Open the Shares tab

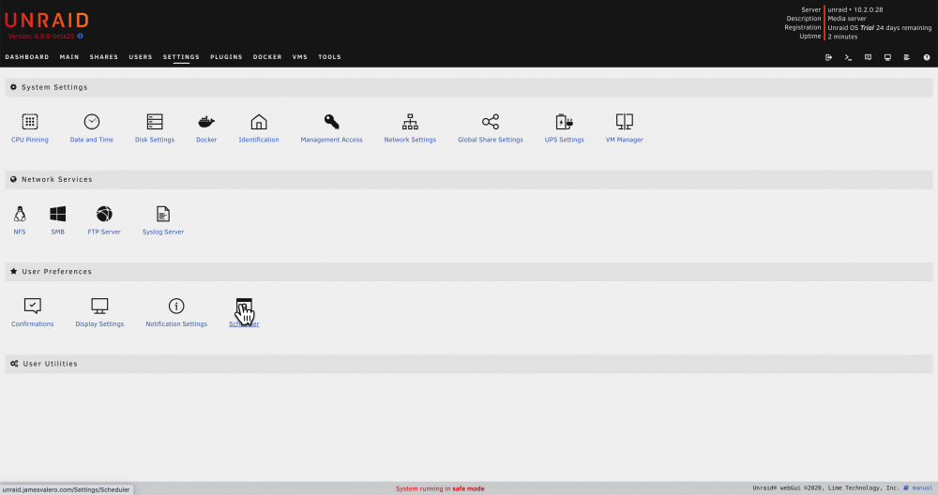click(x=104, y=57)
